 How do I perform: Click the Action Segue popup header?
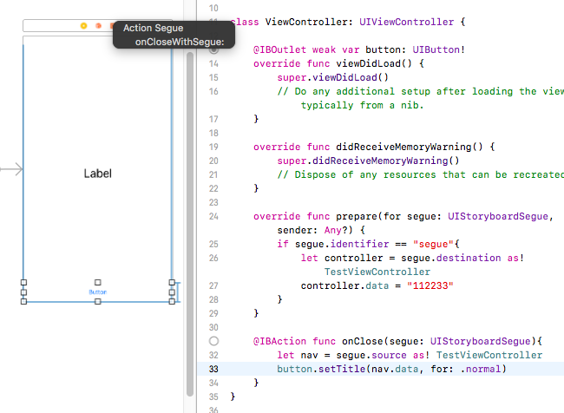click(x=153, y=29)
